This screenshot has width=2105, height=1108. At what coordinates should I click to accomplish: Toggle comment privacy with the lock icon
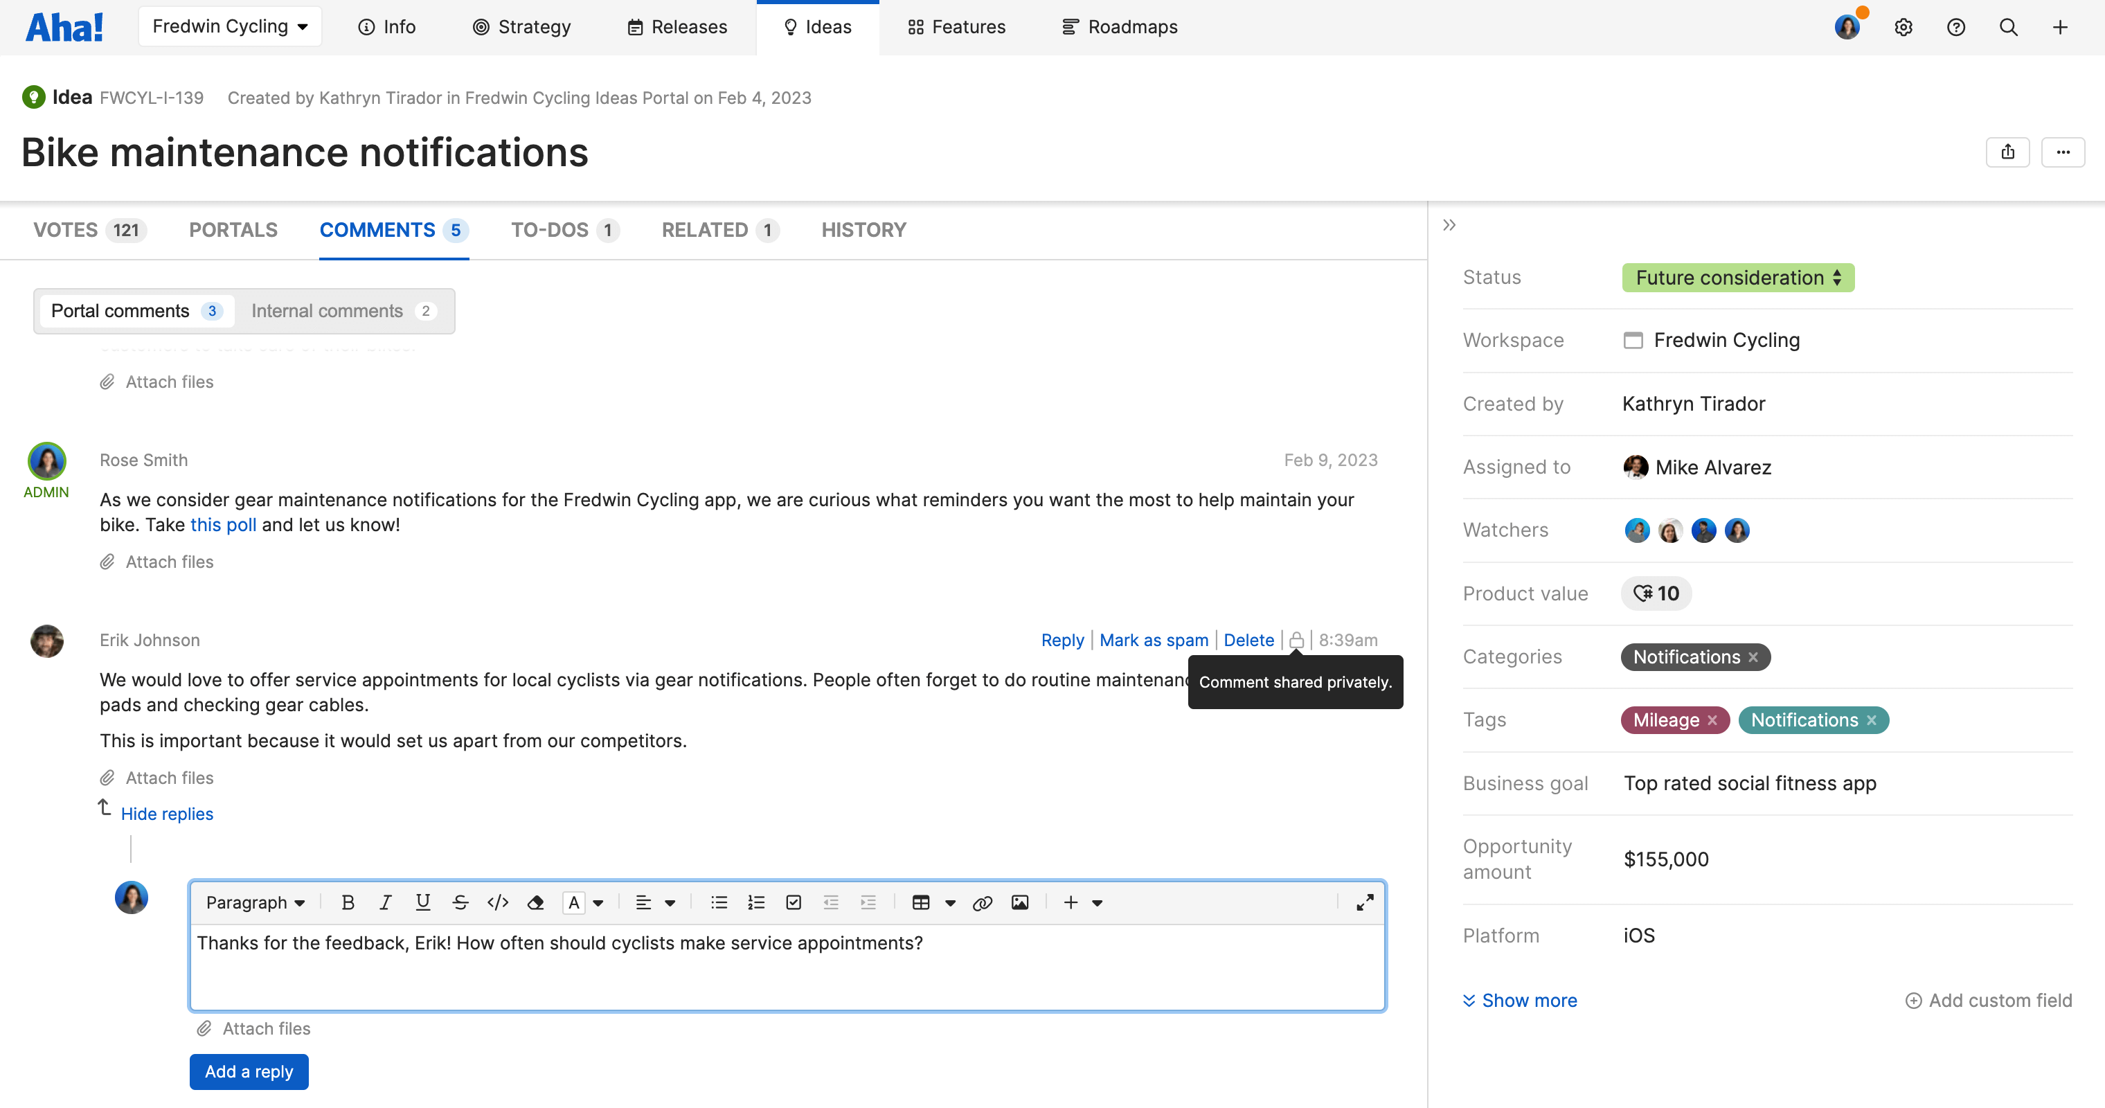1297,640
